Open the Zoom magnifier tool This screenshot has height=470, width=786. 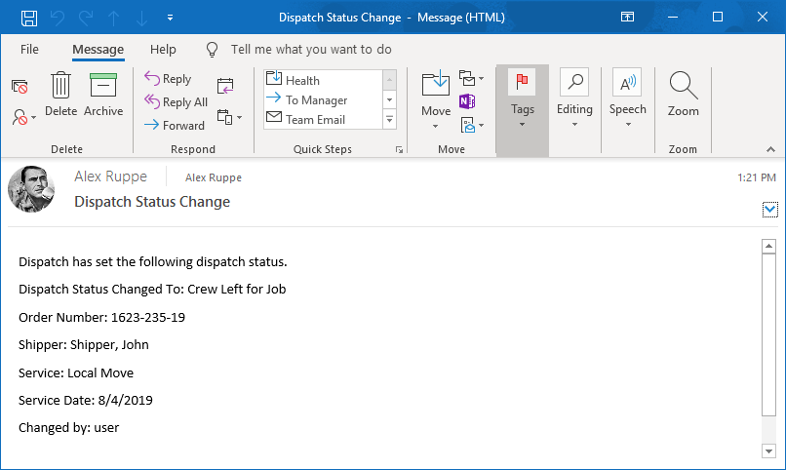[683, 95]
